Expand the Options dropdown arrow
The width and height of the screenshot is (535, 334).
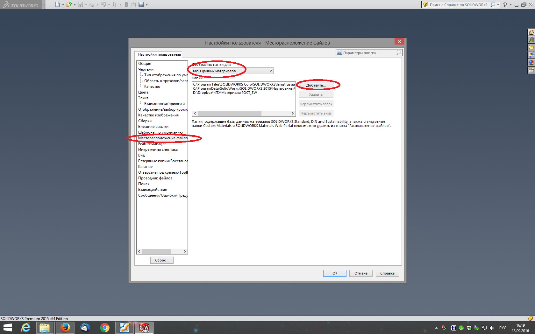click(x=146, y=5)
